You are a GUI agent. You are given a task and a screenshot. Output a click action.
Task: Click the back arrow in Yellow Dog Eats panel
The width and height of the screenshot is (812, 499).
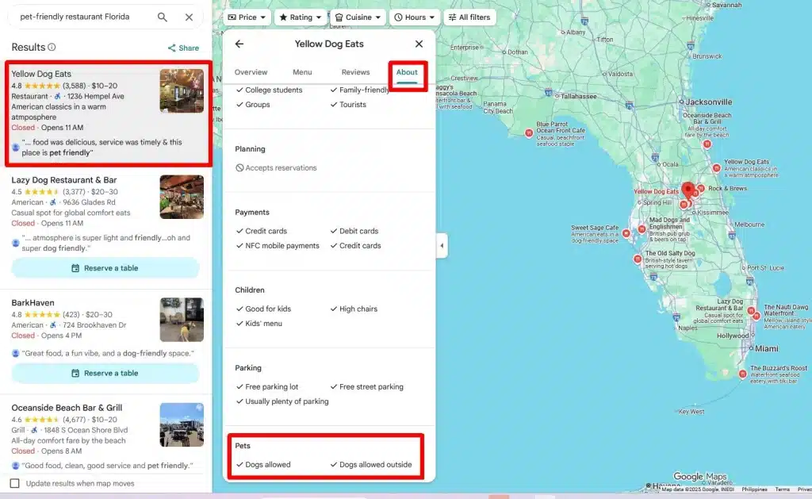[x=239, y=44]
